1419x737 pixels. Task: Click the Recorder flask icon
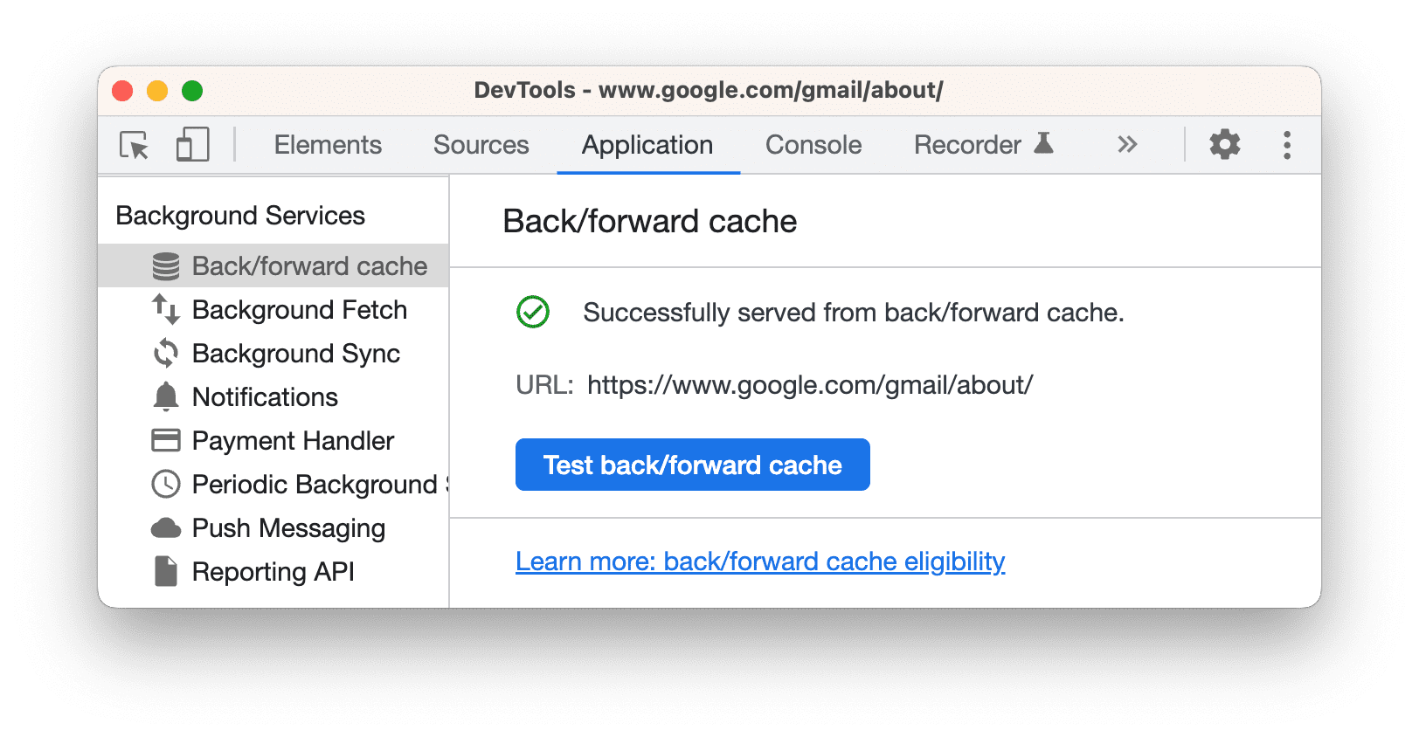tap(1045, 143)
